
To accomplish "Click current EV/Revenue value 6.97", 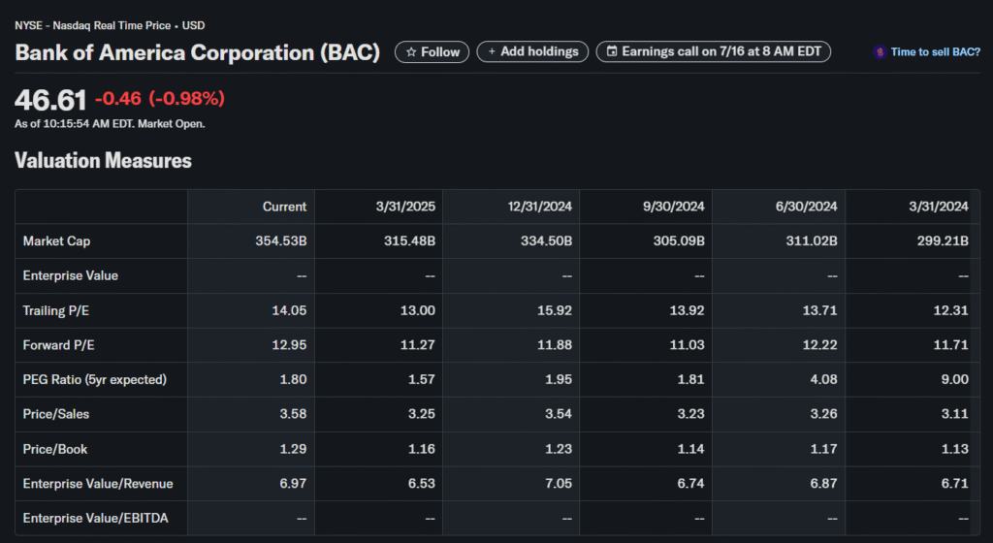I will point(293,484).
